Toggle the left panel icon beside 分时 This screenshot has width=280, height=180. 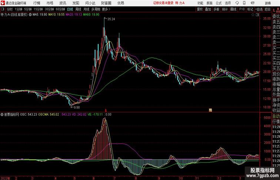[3, 9]
